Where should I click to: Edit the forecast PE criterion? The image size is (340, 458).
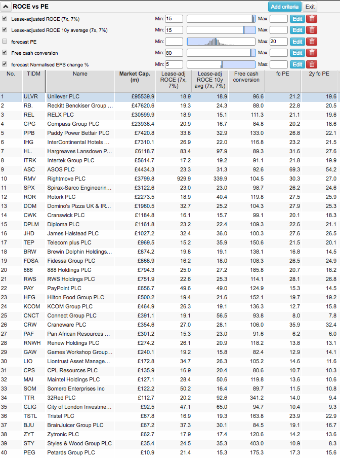pos(297,42)
